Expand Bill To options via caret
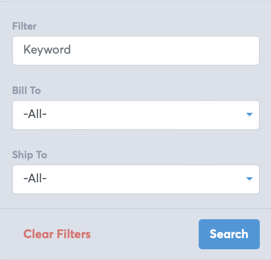 (x=249, y=114)
